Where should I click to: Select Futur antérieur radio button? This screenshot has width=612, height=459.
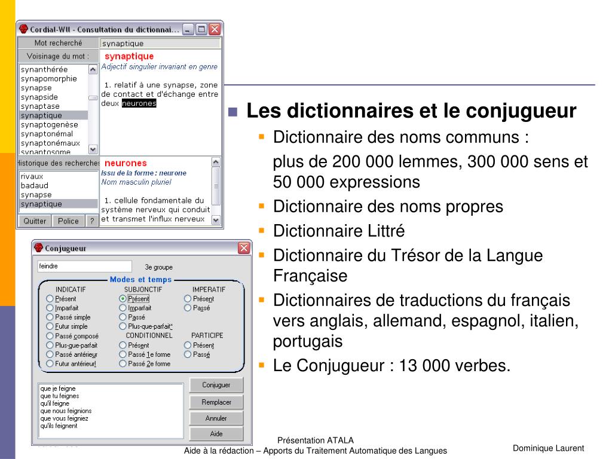[x=50, y=364]
